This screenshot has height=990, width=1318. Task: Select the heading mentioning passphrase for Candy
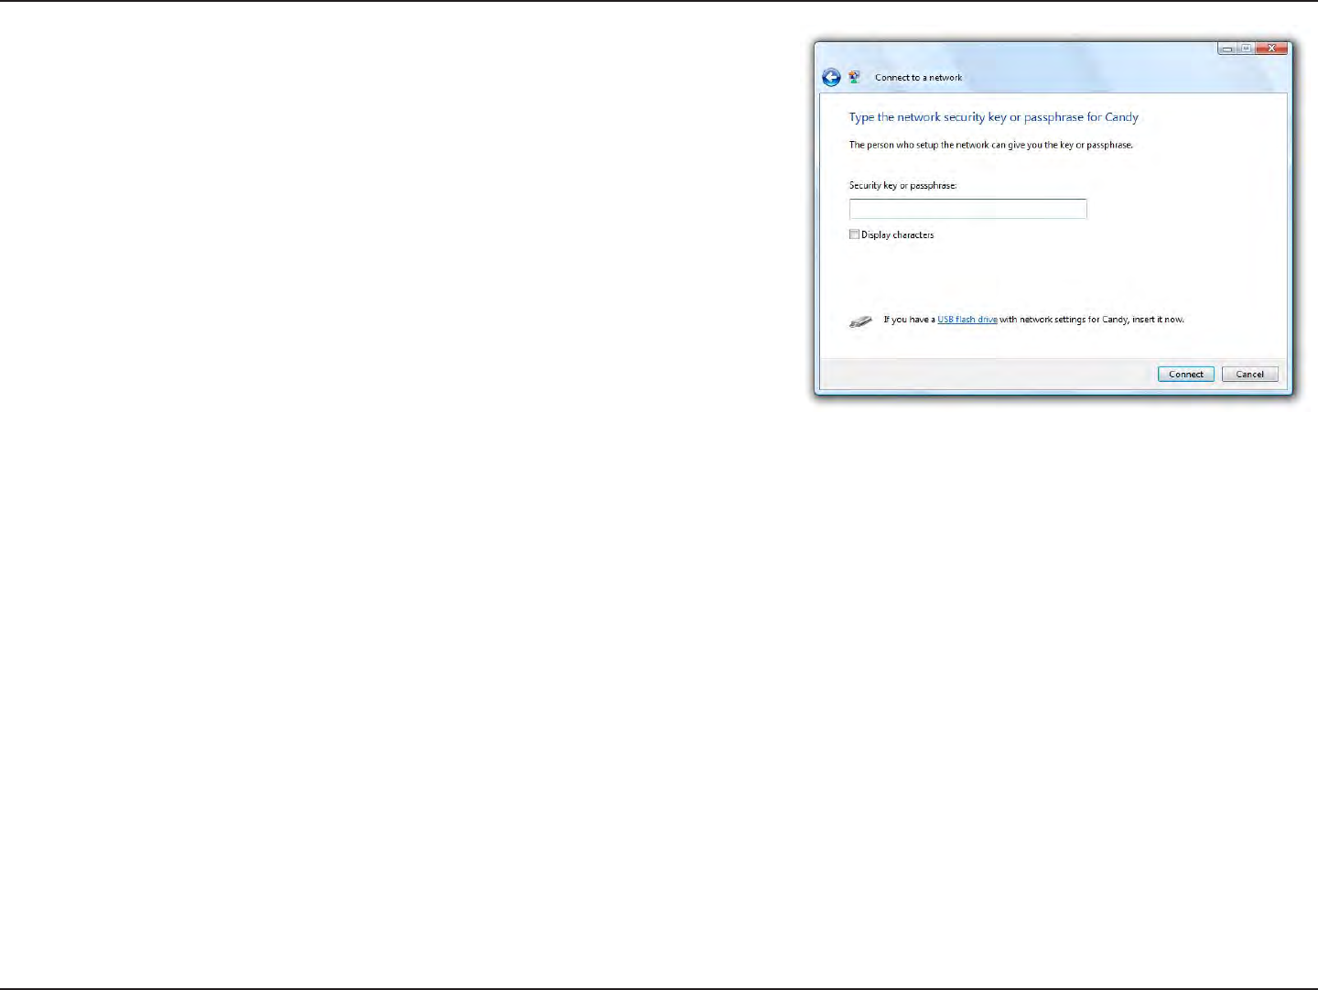point(993,117)
